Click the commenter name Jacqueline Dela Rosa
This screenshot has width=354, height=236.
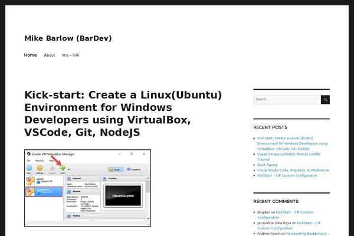coord(274,223)
